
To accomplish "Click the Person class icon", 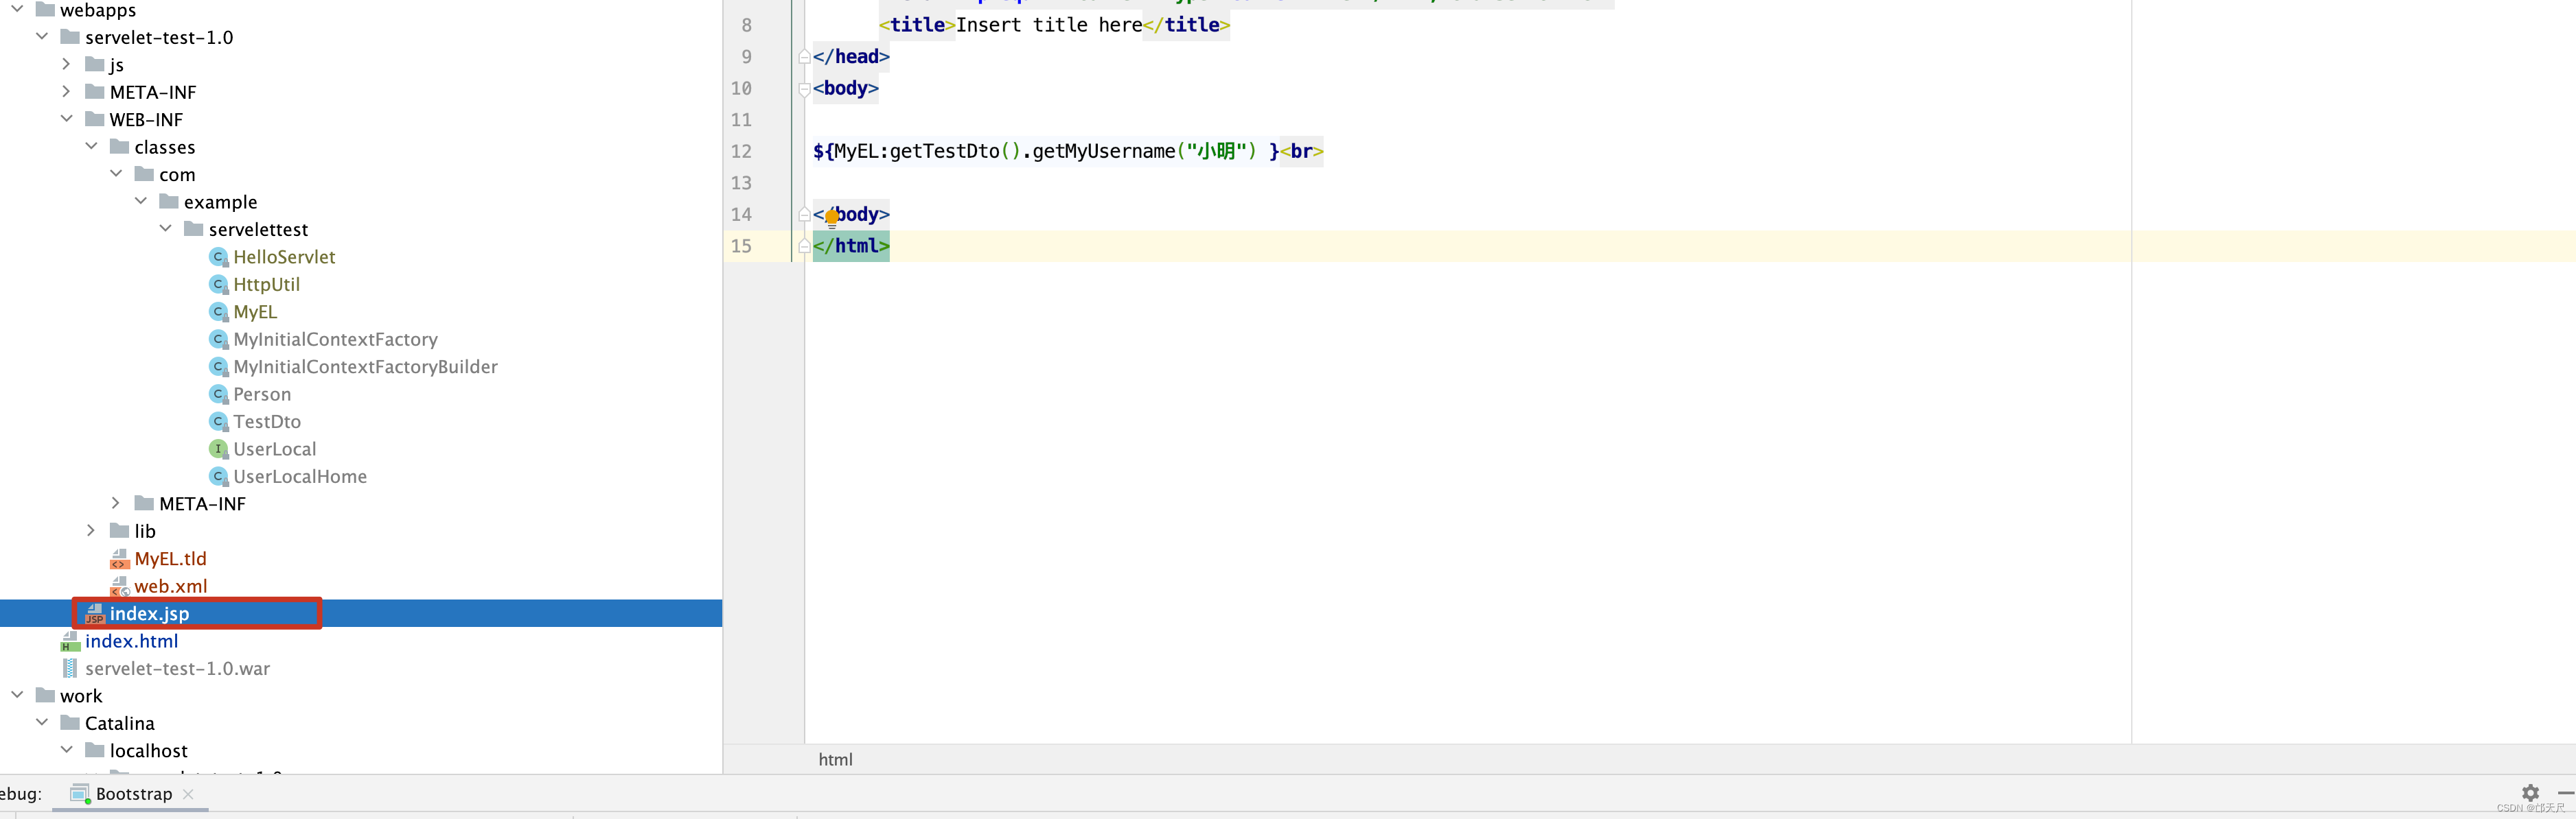I will [x=219, y=394].
